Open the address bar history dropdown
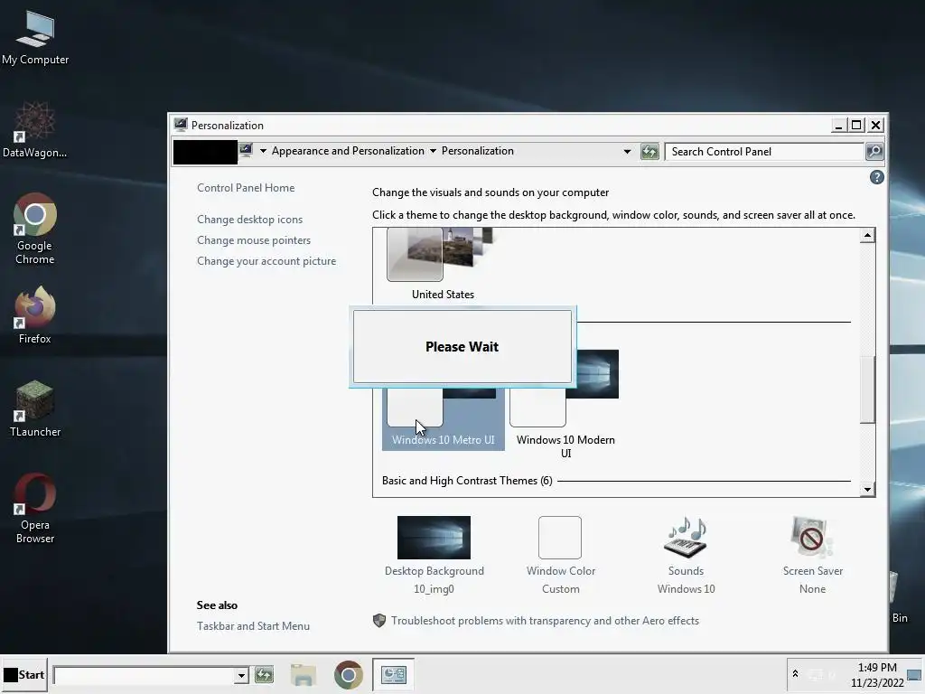The height and width of the screenshot is (694, 925). point(627,152)
